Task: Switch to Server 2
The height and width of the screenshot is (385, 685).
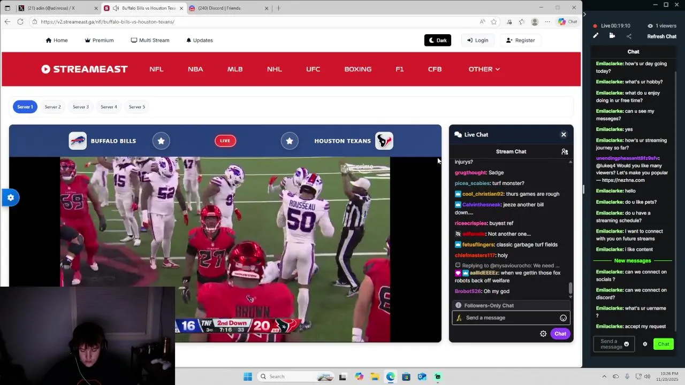Action: tap(52, 107)
